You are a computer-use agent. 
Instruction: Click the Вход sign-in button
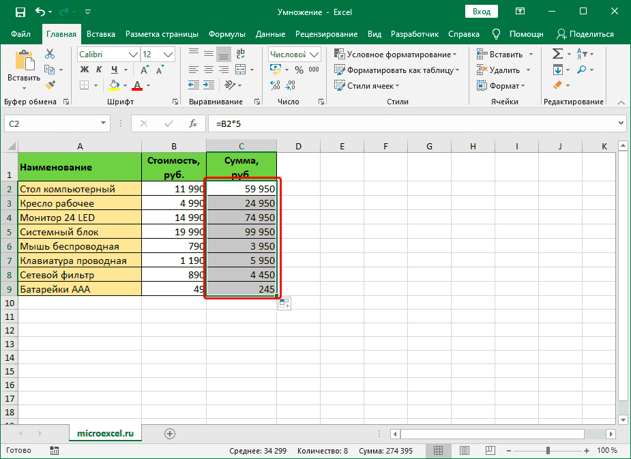481,12
